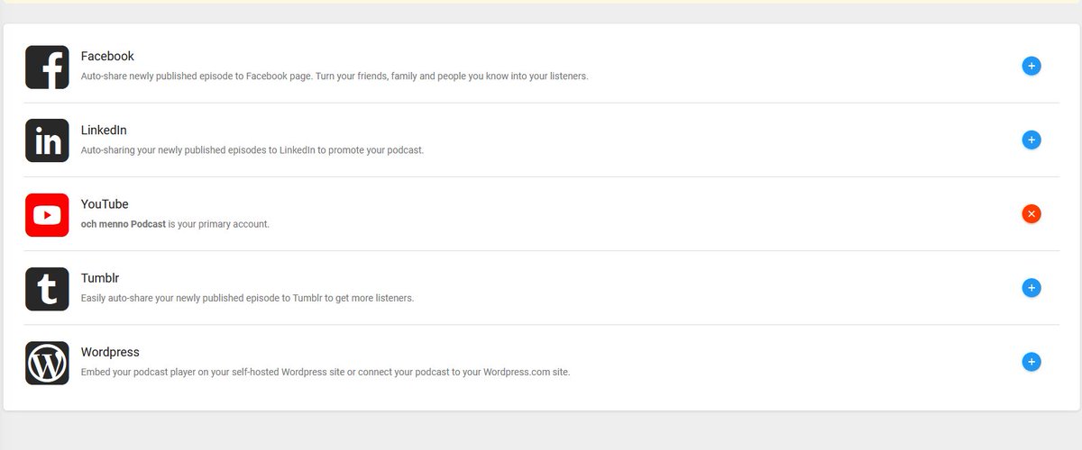Click the Tumblr logo icon
The image size is (1082, 450).
coord(47,289)
